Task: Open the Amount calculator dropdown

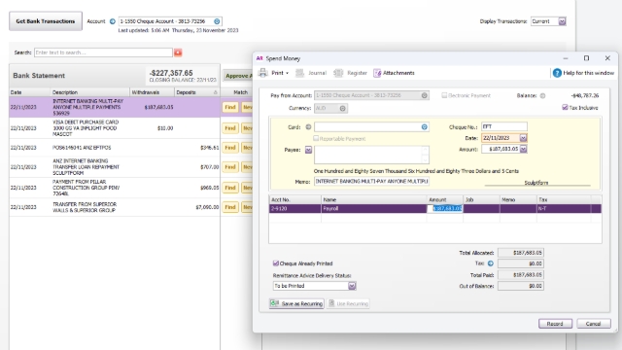Action: pos(523,149)
